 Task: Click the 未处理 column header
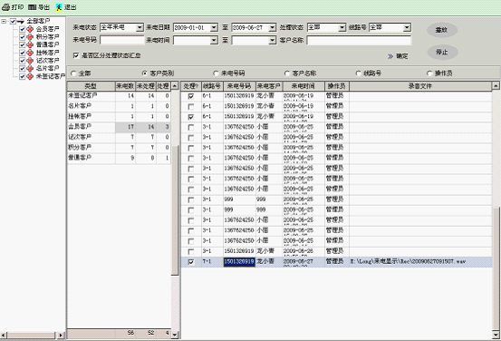[x=146, y=86]
